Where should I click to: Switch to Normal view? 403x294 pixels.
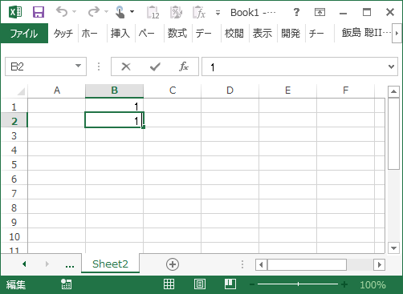click(169, 284)
